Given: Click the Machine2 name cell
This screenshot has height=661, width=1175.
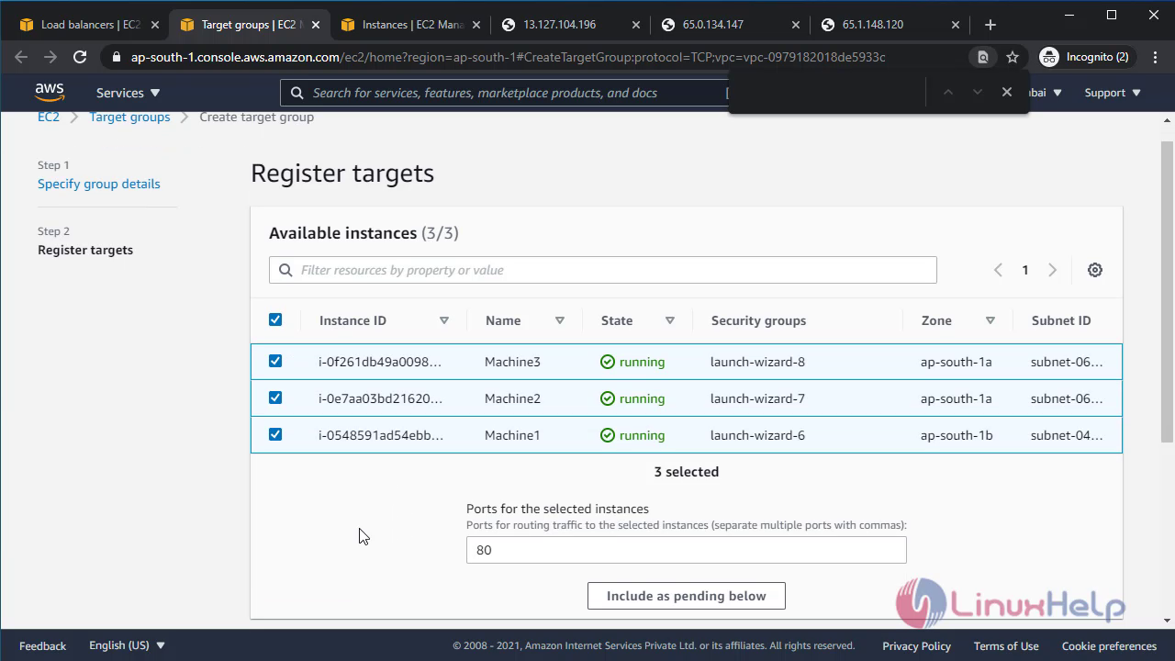Looking at the screenshot, I should tap(512, 398).
